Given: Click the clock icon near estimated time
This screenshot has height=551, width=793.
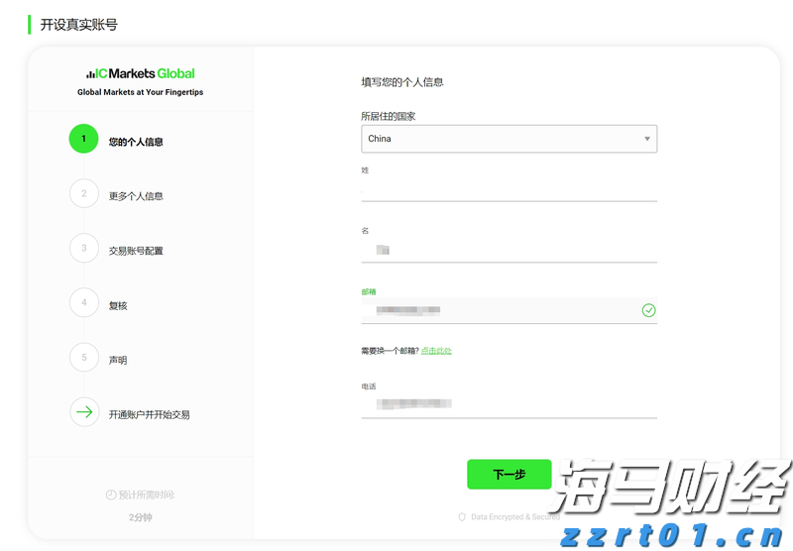Looking at the screenshot, I should [111, 495].
